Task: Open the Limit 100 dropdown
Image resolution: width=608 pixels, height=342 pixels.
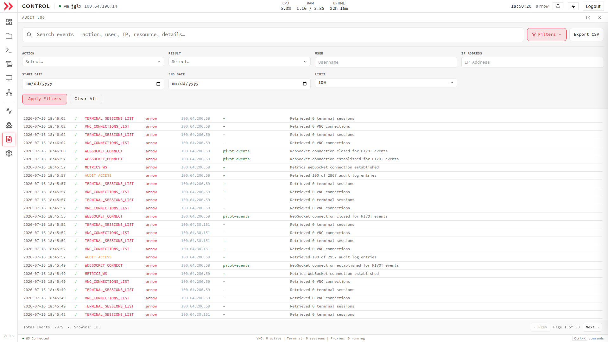Action: (x=386, y=83)
